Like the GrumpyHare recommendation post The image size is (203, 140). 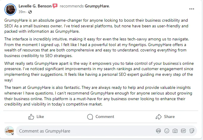pyautogui.click(x=36, y=117)
